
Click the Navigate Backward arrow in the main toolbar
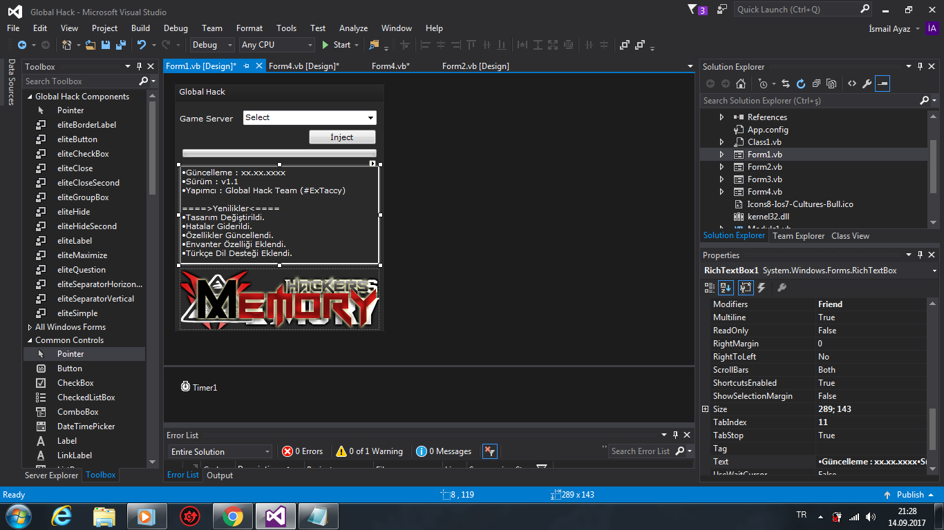[x=21, y=45]
